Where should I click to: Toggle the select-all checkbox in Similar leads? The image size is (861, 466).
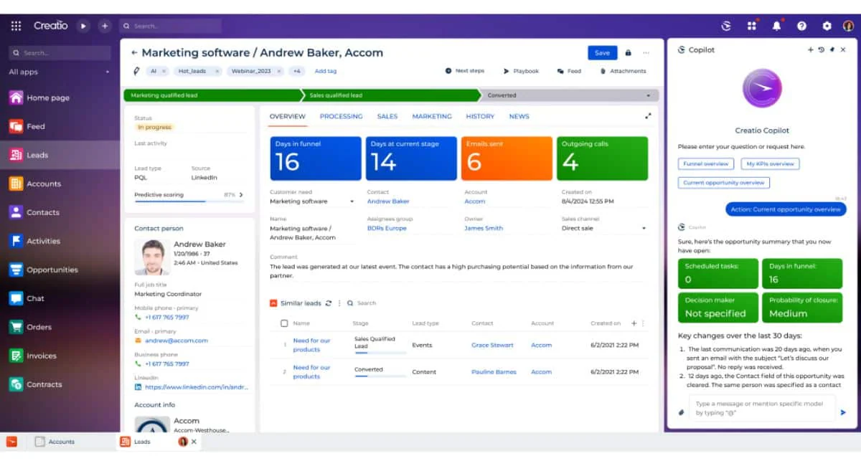(284, 323)
